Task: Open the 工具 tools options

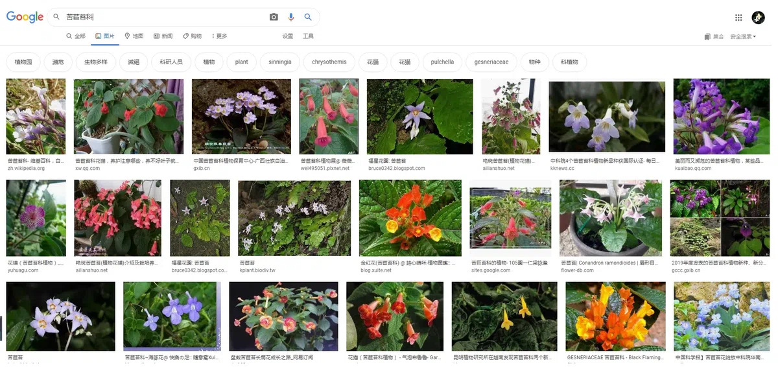Action: tap(309, 36)
